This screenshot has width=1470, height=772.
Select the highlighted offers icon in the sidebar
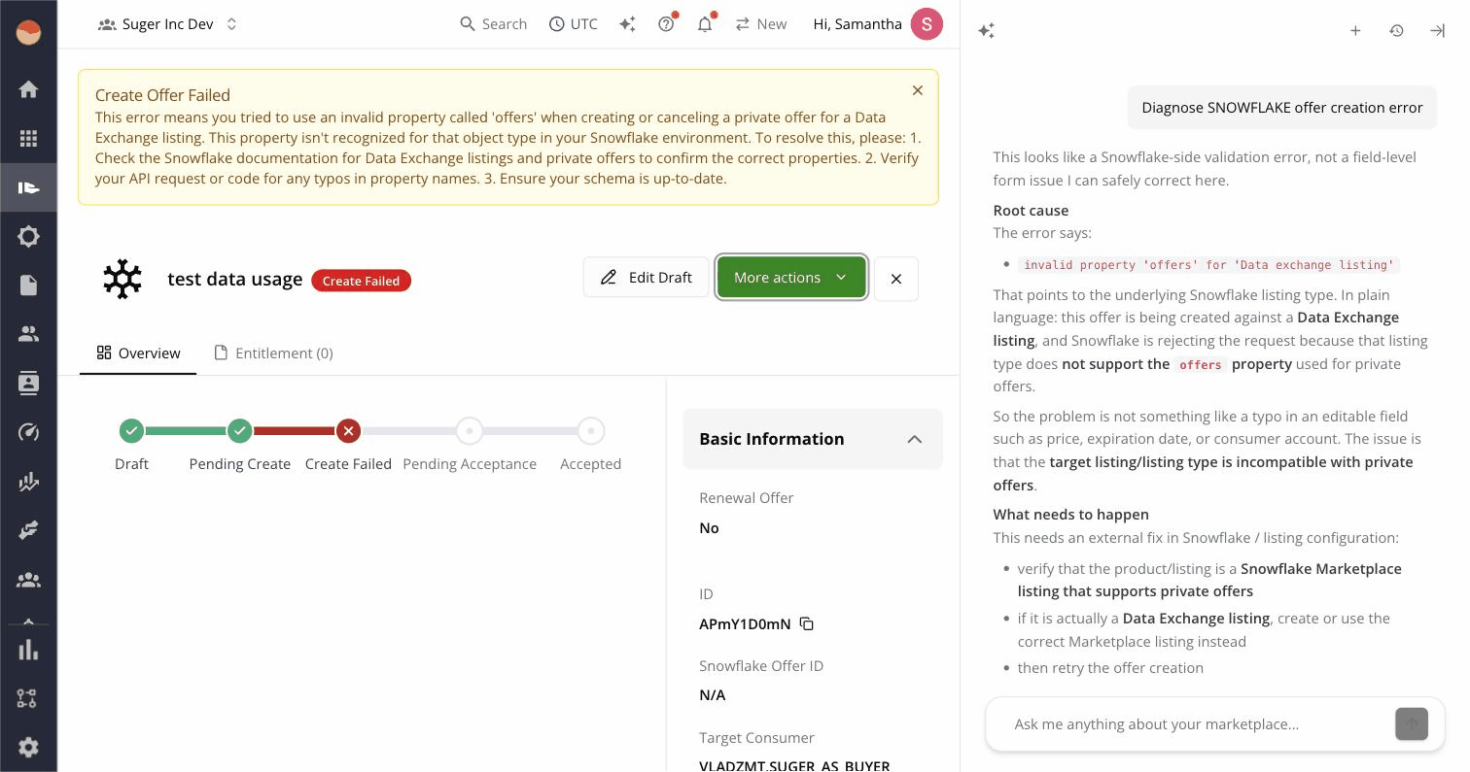(x=28, y=187)
